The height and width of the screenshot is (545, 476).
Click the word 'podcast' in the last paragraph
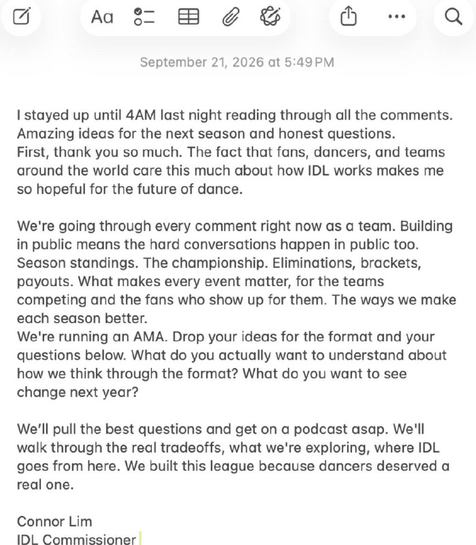point(320,429)
